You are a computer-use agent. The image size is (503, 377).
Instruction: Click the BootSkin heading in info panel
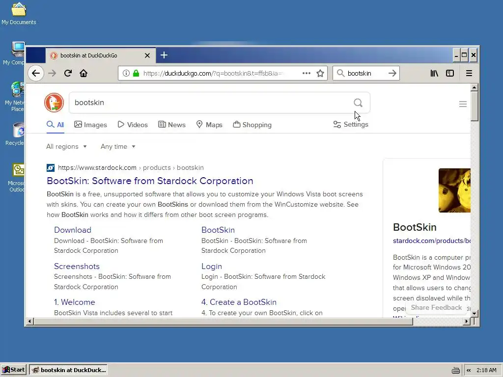[x=415, y=227]
